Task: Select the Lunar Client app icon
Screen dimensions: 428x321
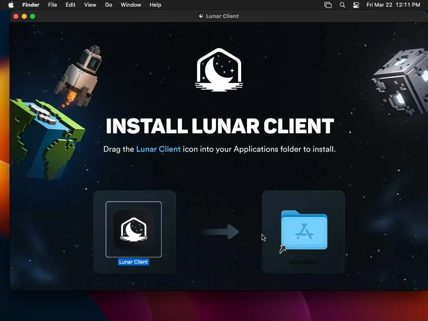Action: point(133,229)
